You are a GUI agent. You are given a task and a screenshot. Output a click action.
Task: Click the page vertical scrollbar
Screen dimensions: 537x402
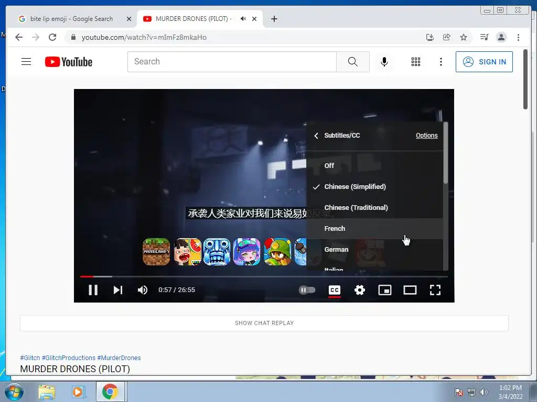[525, 80]
